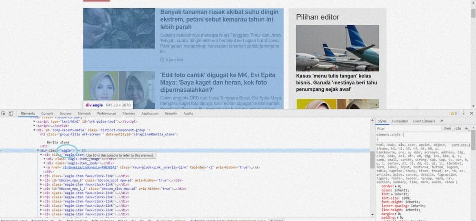Select the Styles pane tab
The image size is (476, 221).
382,121
